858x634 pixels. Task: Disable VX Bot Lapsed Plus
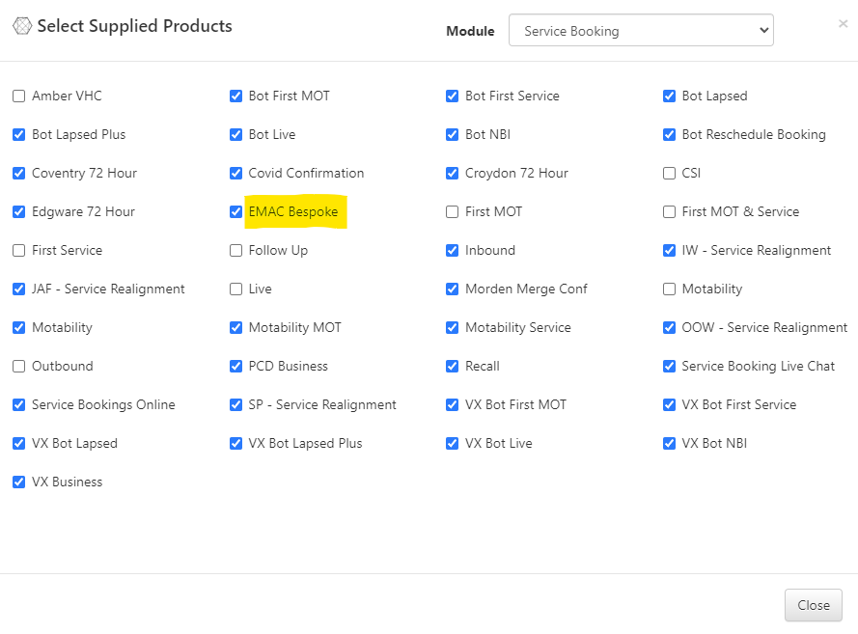coord(235,443)
